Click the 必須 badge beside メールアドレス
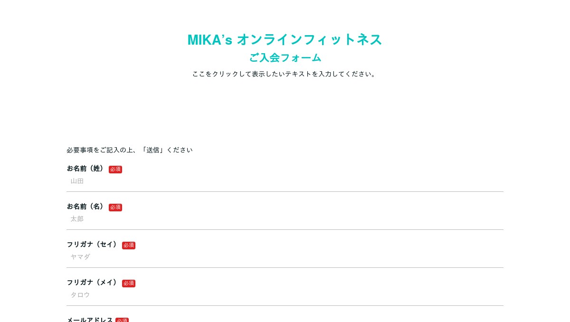Viewport: 570px width, 322px height. point(122,320)
